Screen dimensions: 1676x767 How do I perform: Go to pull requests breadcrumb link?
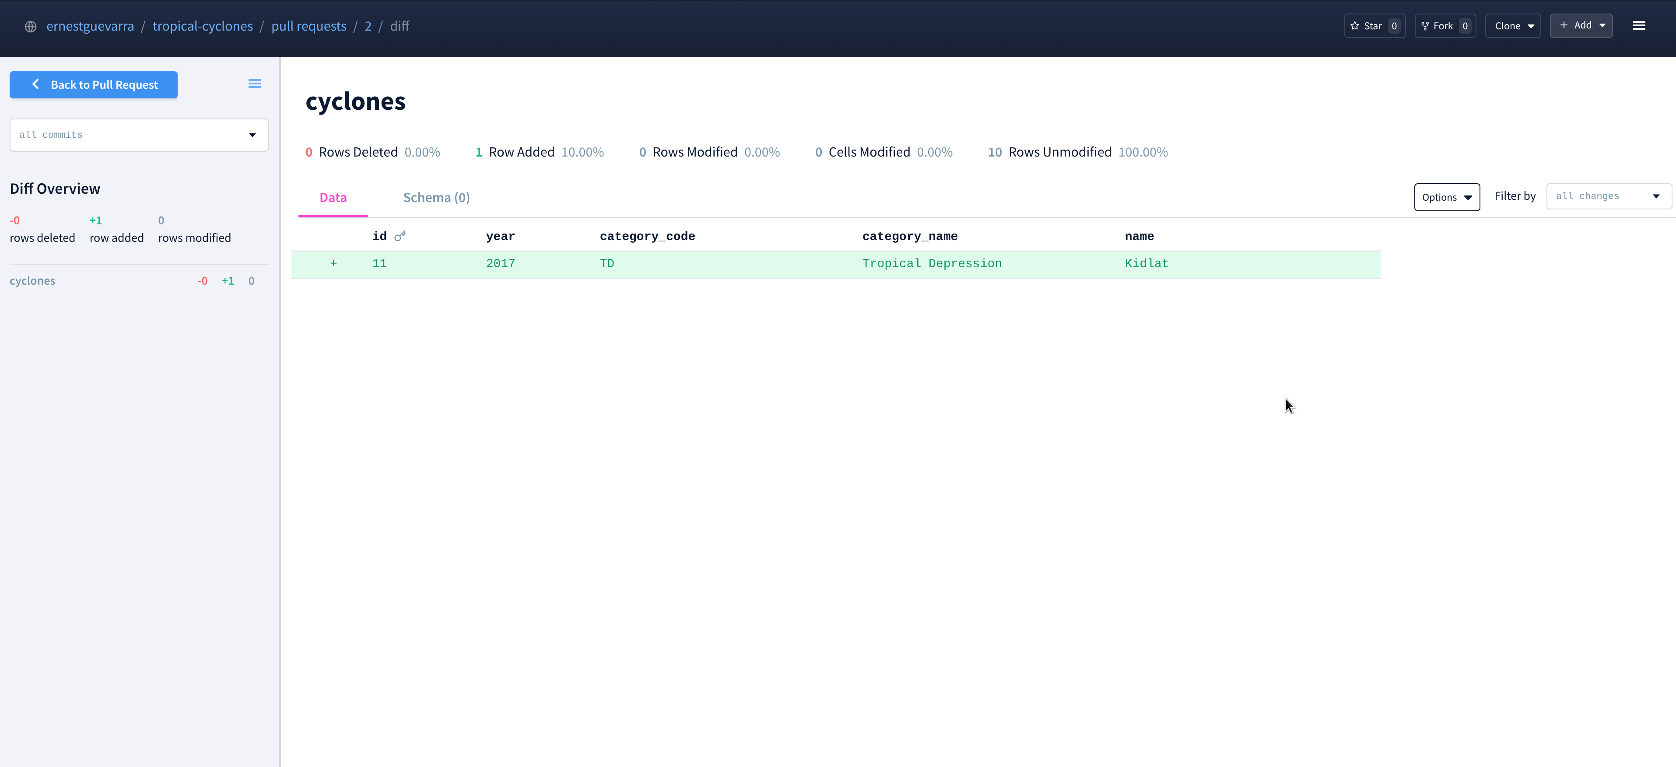point(309,26)
